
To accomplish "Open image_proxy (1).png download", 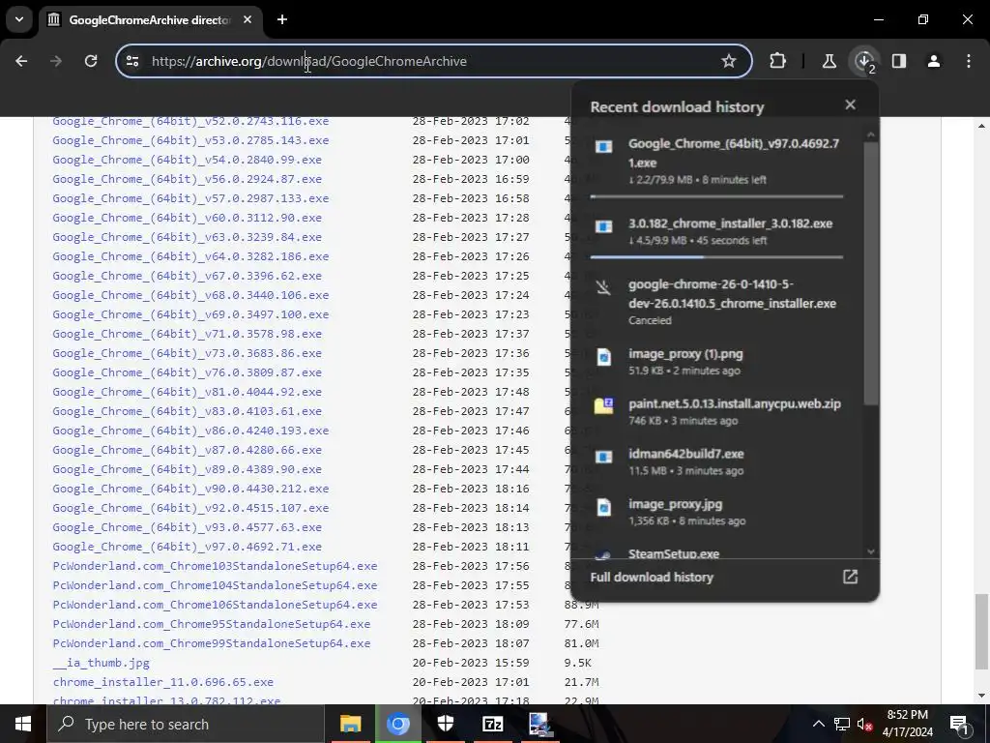I will point(716,362).
